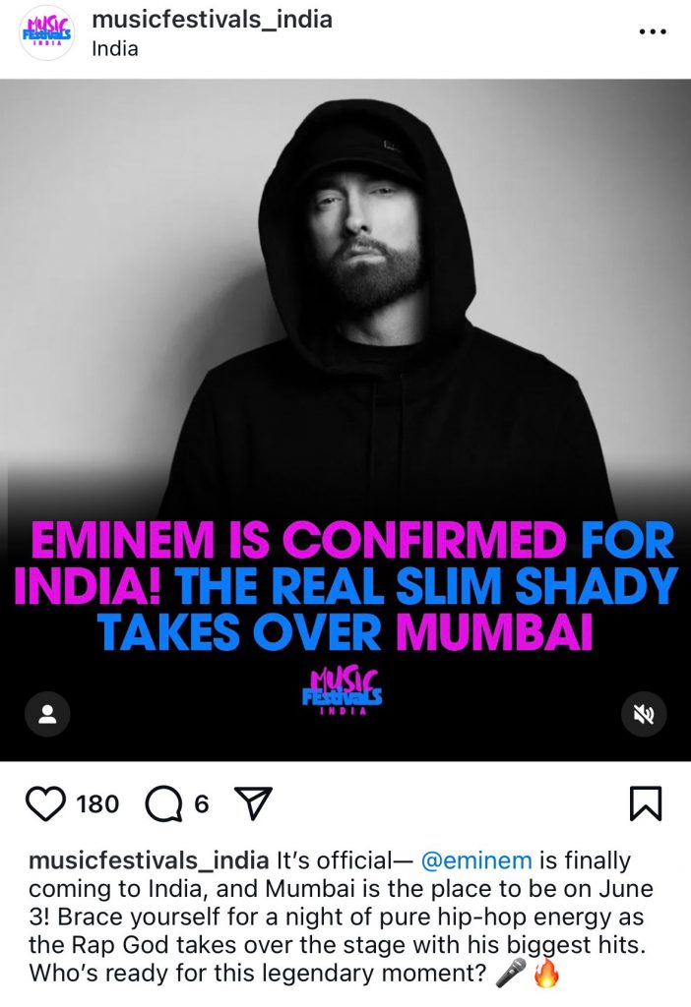This screenshot has width=691, height=1007.
Task: Save the post with the bookmark icon
Action: (x=646, y=804)
